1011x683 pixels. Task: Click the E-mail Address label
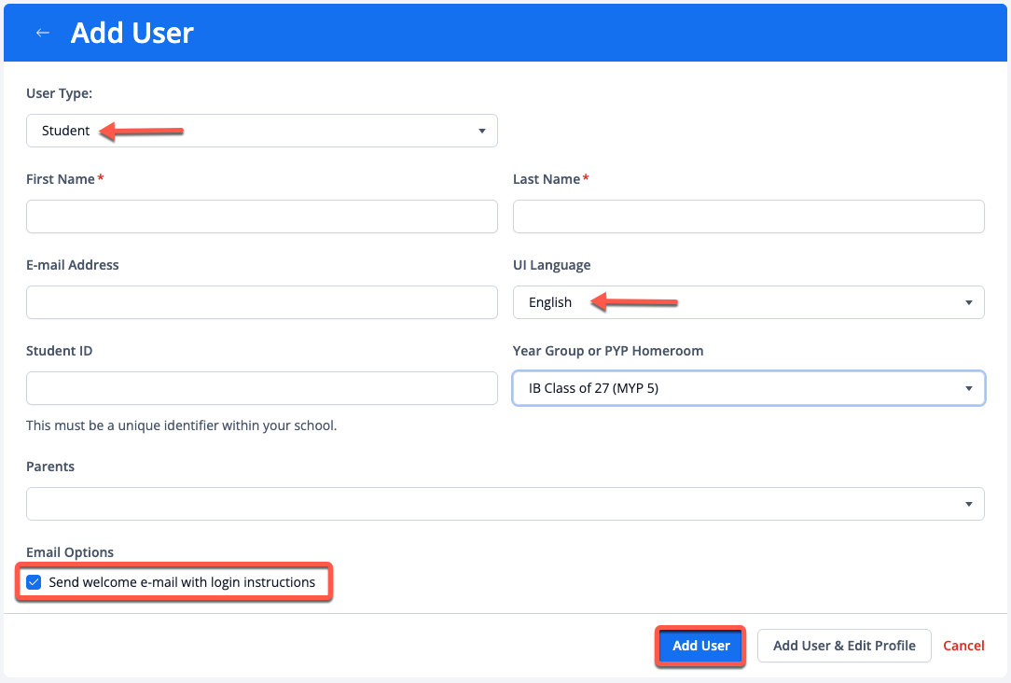click(73, 265)
